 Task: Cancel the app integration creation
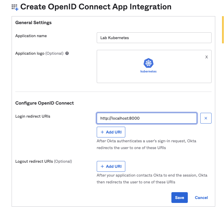click(x=201, y=198)
